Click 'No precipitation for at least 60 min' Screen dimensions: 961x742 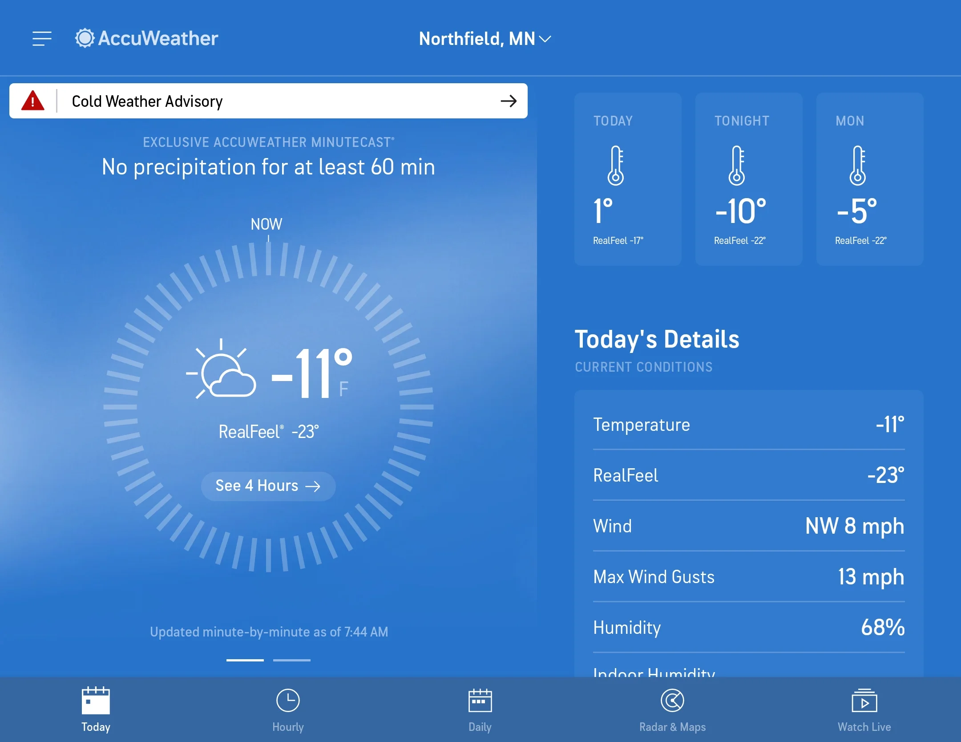(x=268, y=167)
